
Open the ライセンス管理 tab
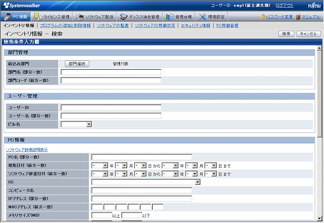tap(52, 16)
